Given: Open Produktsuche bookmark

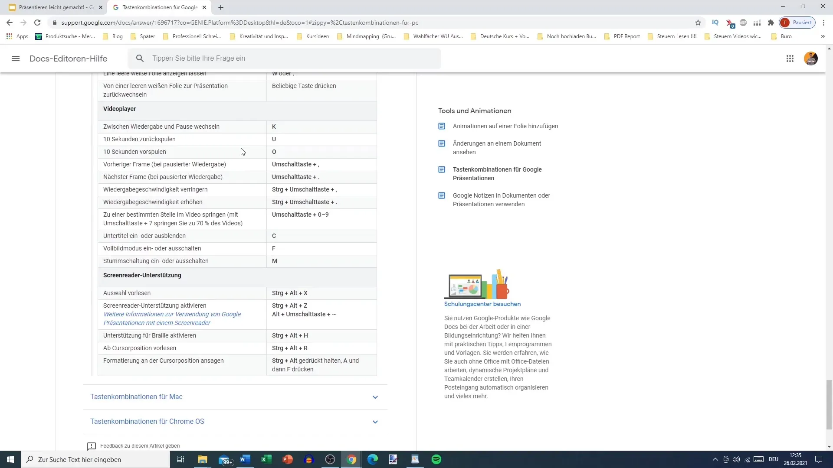Looking at the screenshot, I should tap(66, 36).
